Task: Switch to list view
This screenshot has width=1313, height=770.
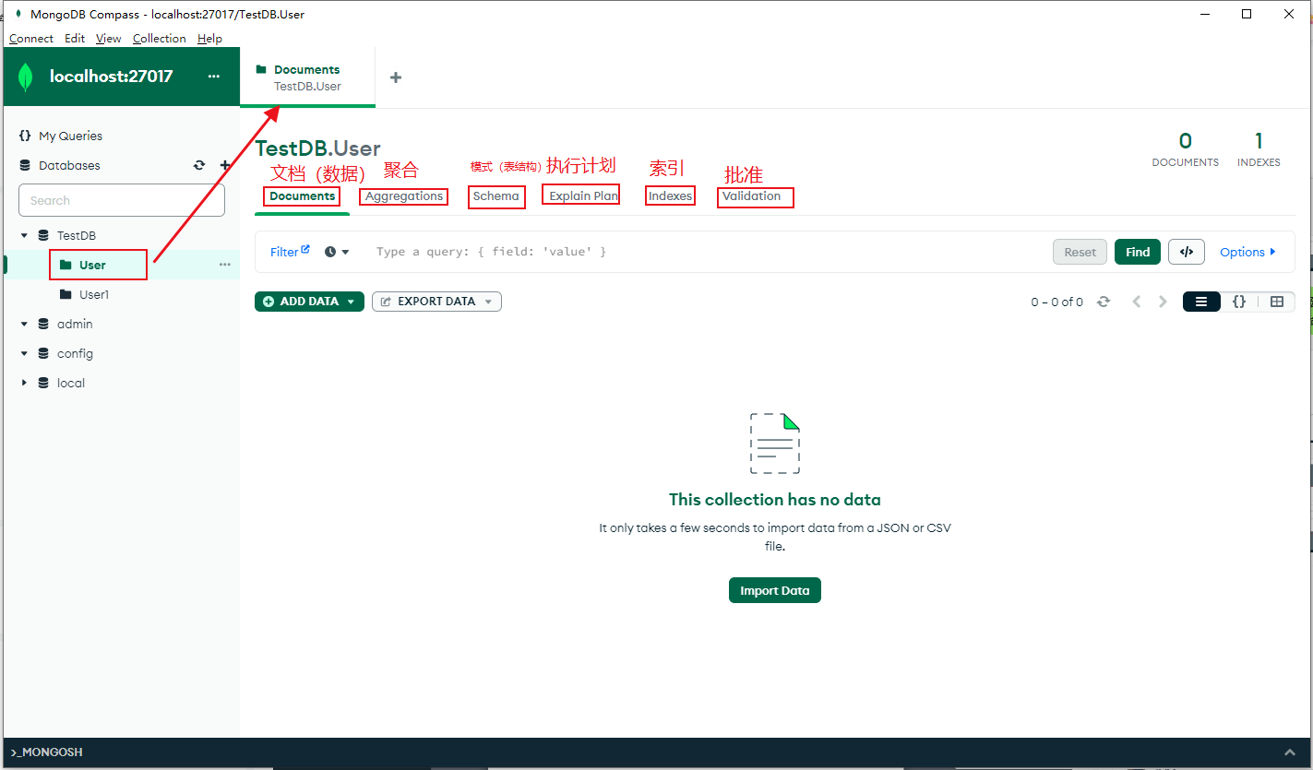Action: (1201, 302)
